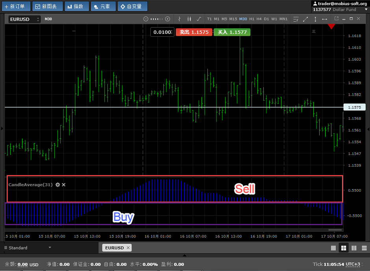
Task: Select the T1 tick timeframe
Action: coord(209,19)
